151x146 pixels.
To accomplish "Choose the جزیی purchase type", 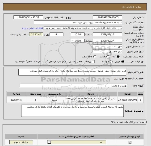I will pyautogui.click(x=123, y=62).
